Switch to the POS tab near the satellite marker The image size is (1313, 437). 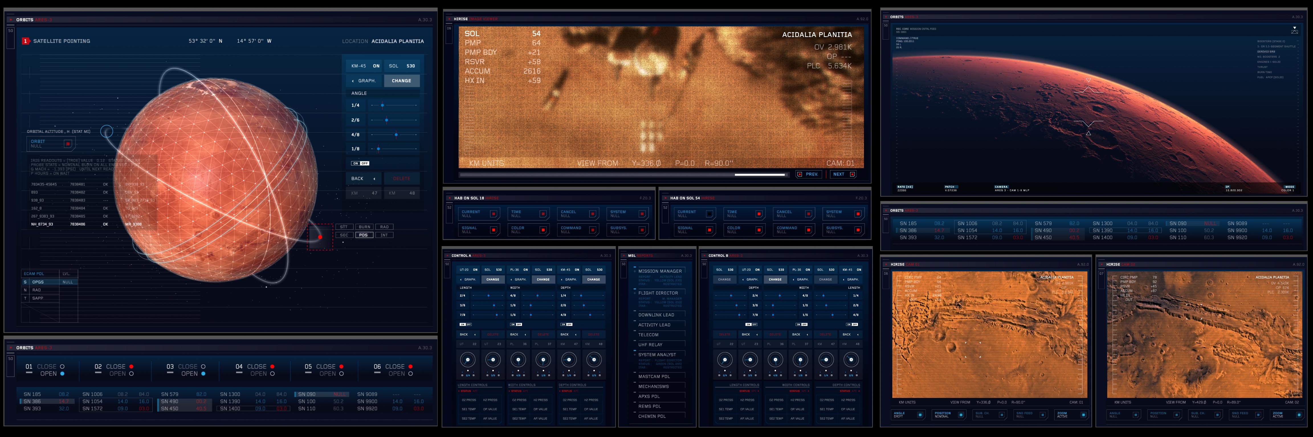point(364,234)
